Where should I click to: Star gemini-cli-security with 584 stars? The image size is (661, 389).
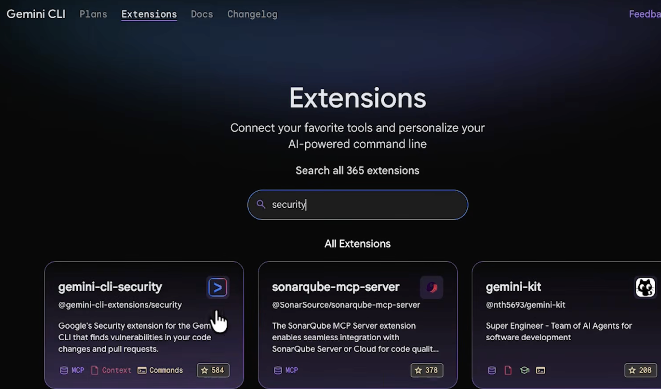(x=213, y=370)
